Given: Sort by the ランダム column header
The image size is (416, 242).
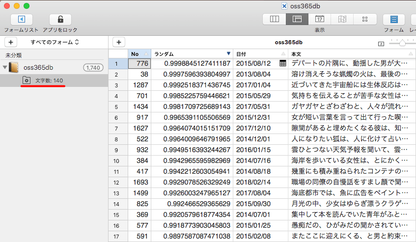Looking at the screenshot, I should point(192,54).
